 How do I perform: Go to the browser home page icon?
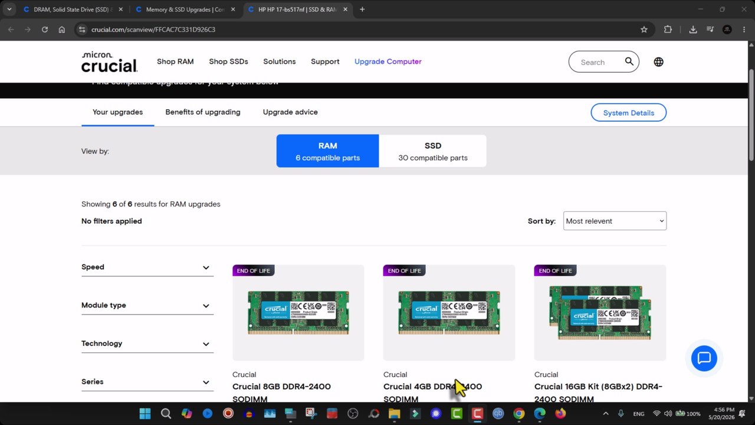[62, 30]
